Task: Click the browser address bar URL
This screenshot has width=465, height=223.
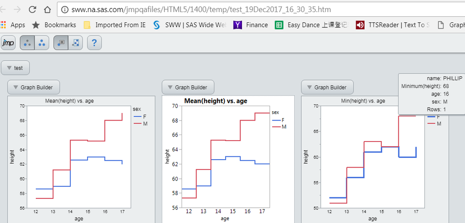Action: [201, 9]
